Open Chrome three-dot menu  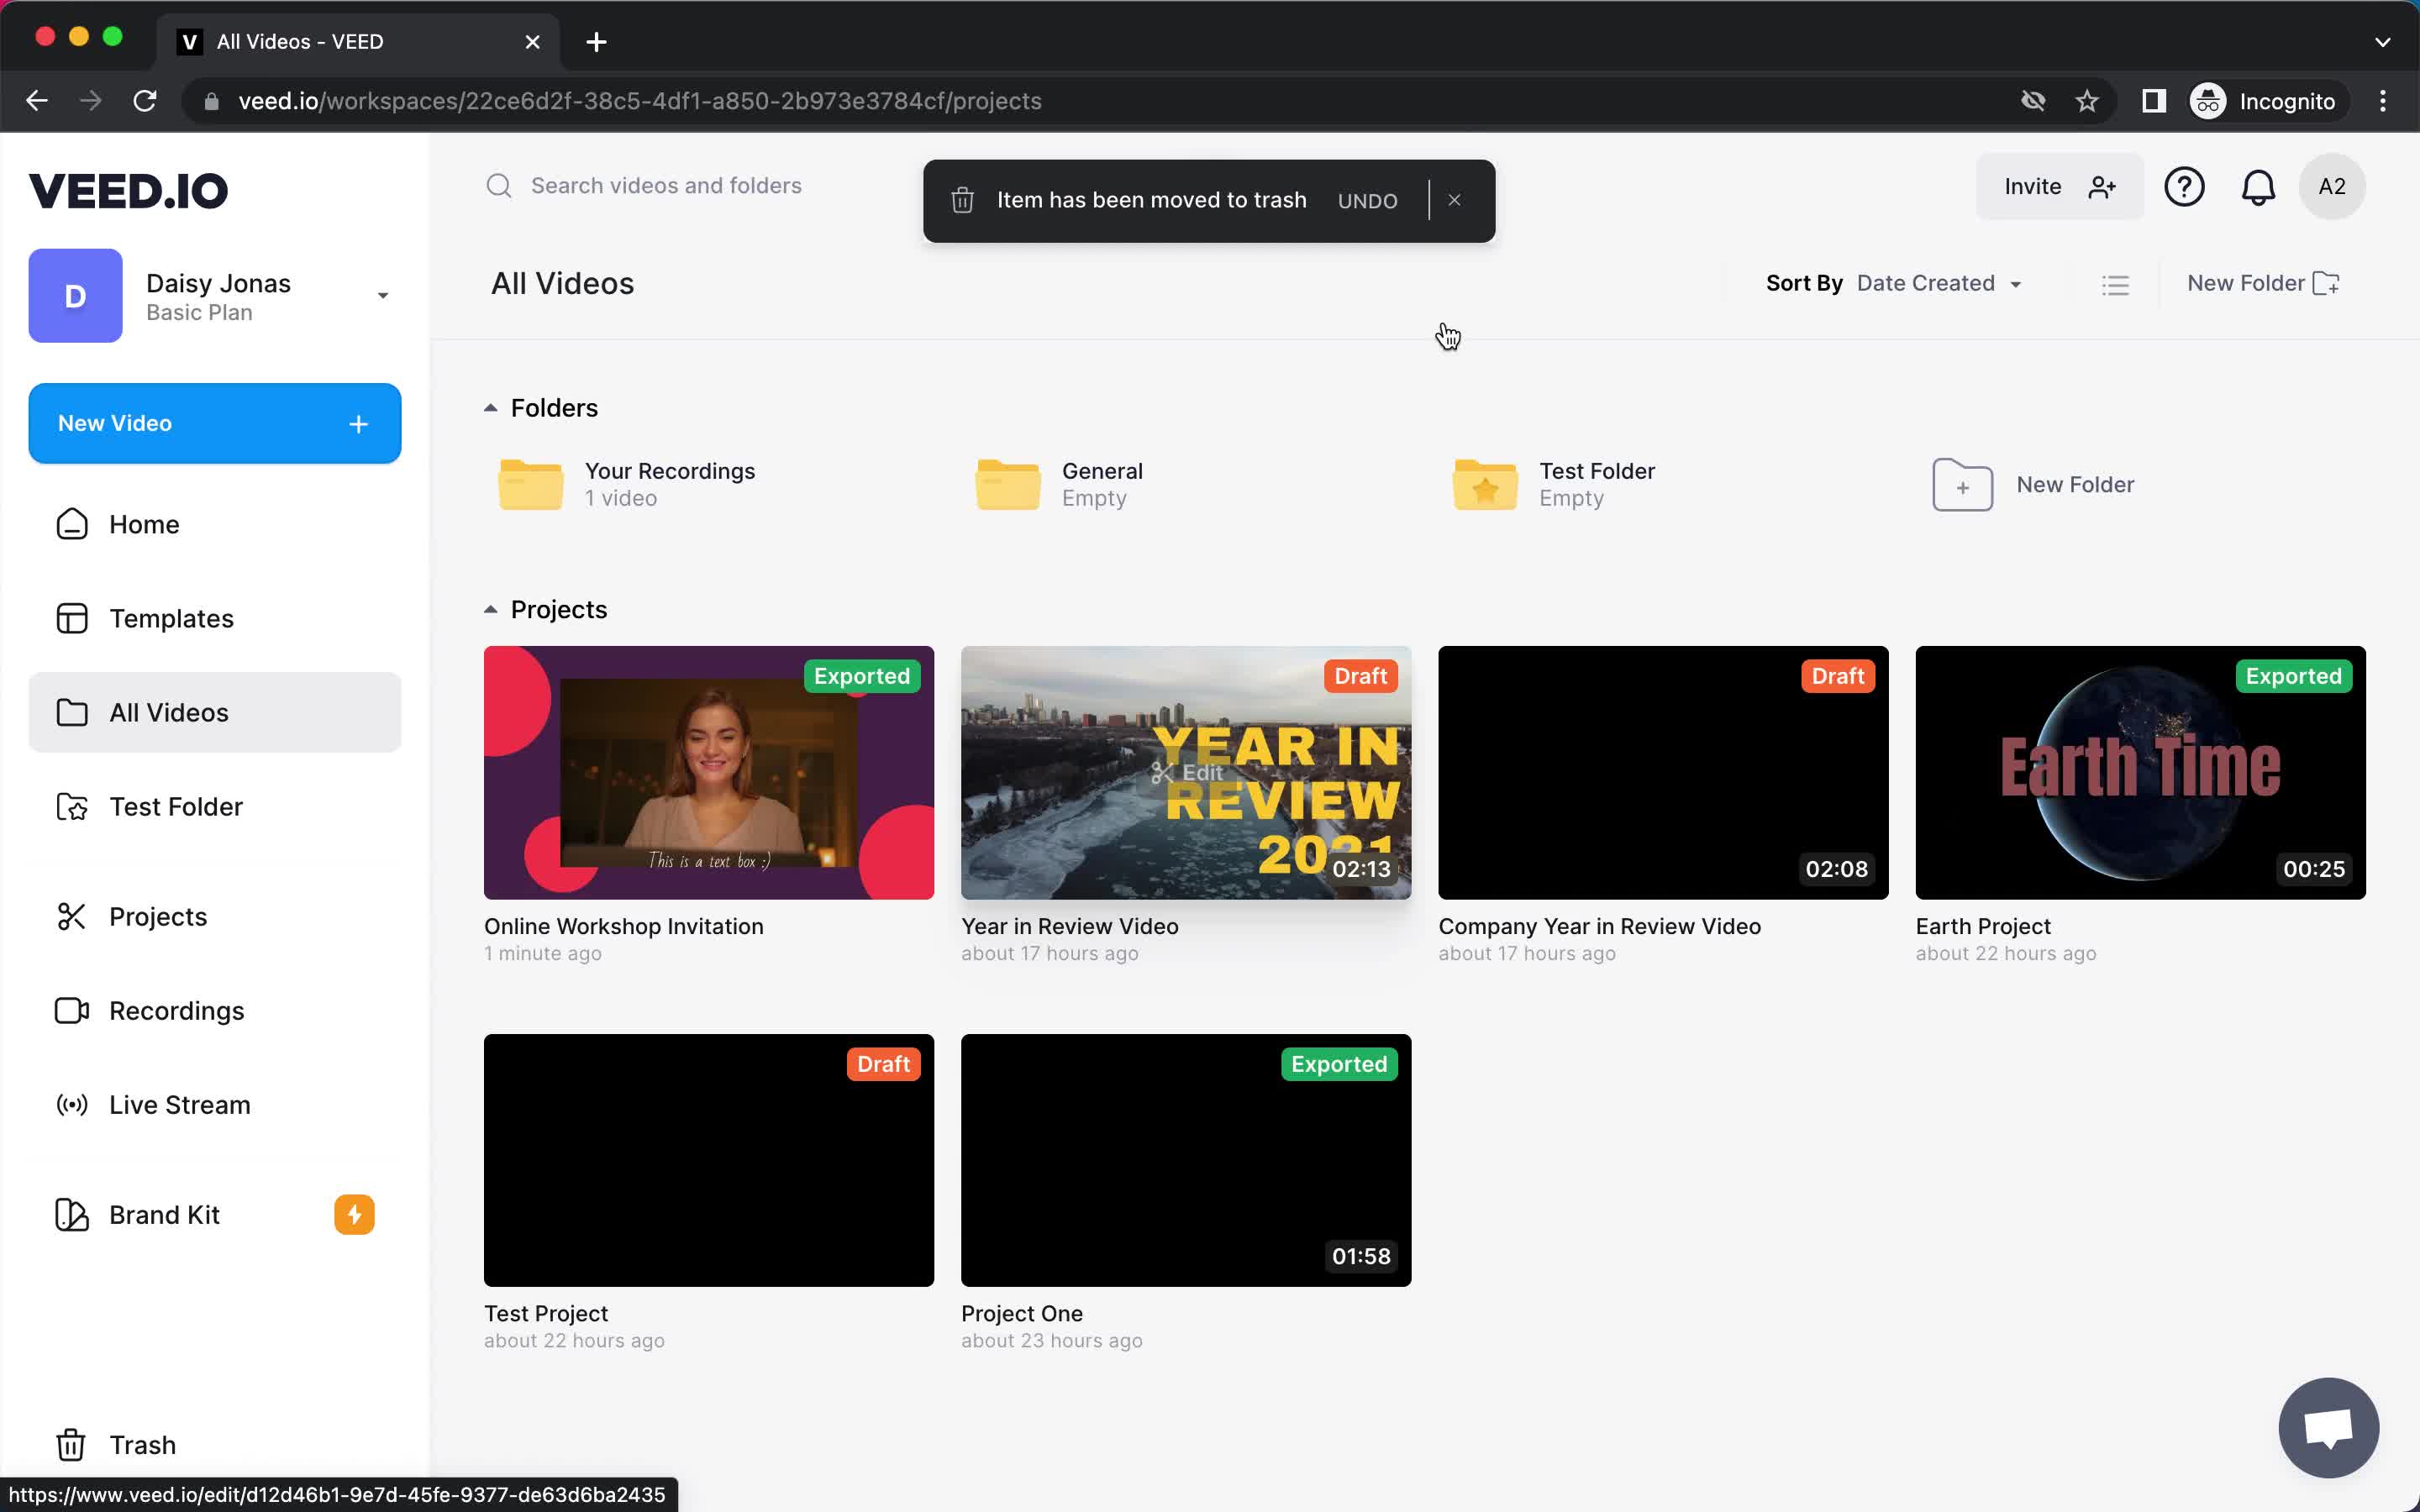(2383, 101)
